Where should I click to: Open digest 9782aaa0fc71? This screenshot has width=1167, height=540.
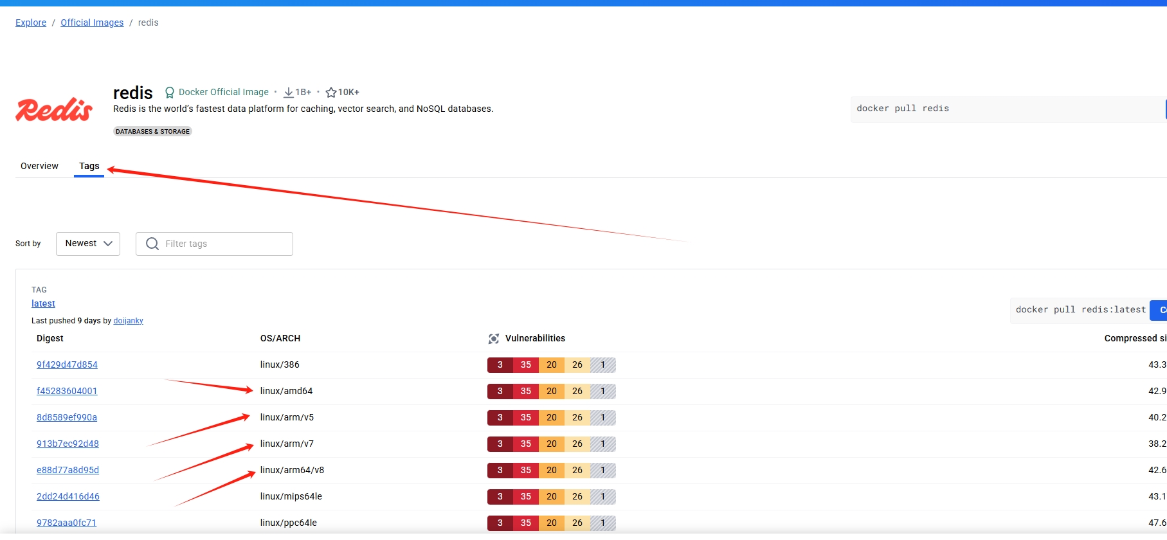[x=66, y=523]
